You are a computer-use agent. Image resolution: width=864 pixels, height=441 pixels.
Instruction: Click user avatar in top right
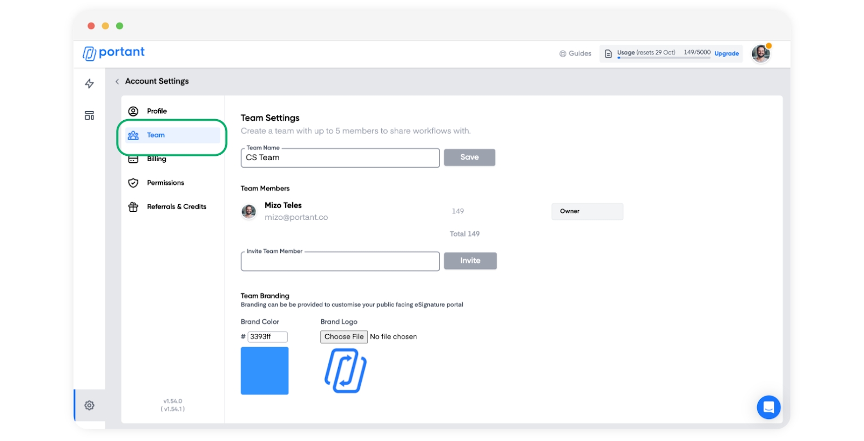click(761, 53)
